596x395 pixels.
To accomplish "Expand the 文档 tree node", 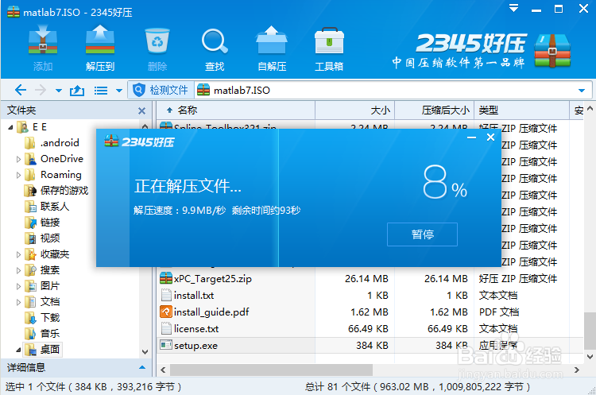I will point(18,302).
